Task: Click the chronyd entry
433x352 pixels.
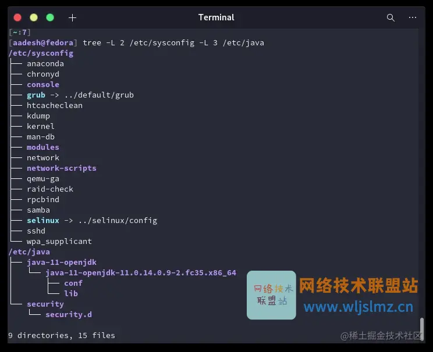Action: tap(43, 74)
